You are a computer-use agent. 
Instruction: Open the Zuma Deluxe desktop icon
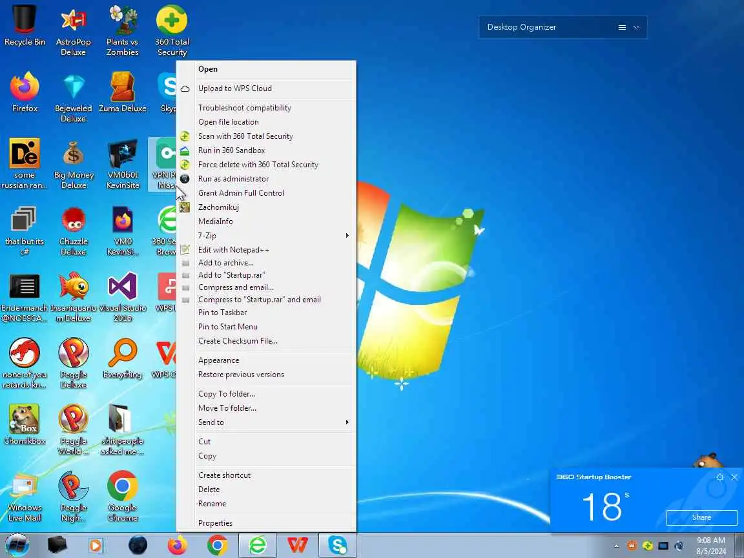123,92
